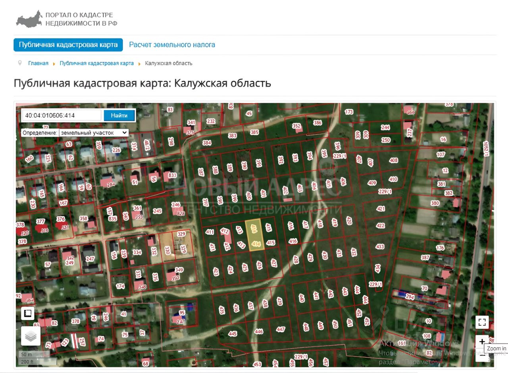
Task: Select parcel label 384
Action: tap(207, 142)
